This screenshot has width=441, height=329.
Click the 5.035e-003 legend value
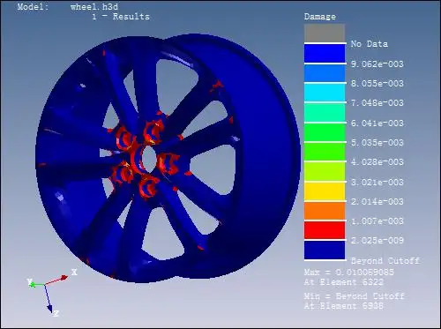pyautogui.click(x=377, y=143)
